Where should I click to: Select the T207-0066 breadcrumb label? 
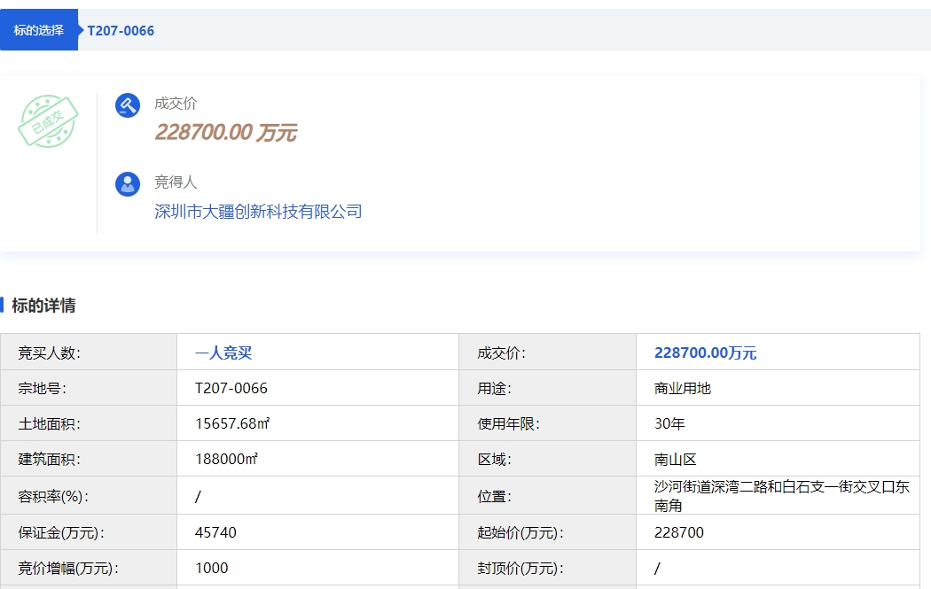pyautogui.click(x=121, y=31)
